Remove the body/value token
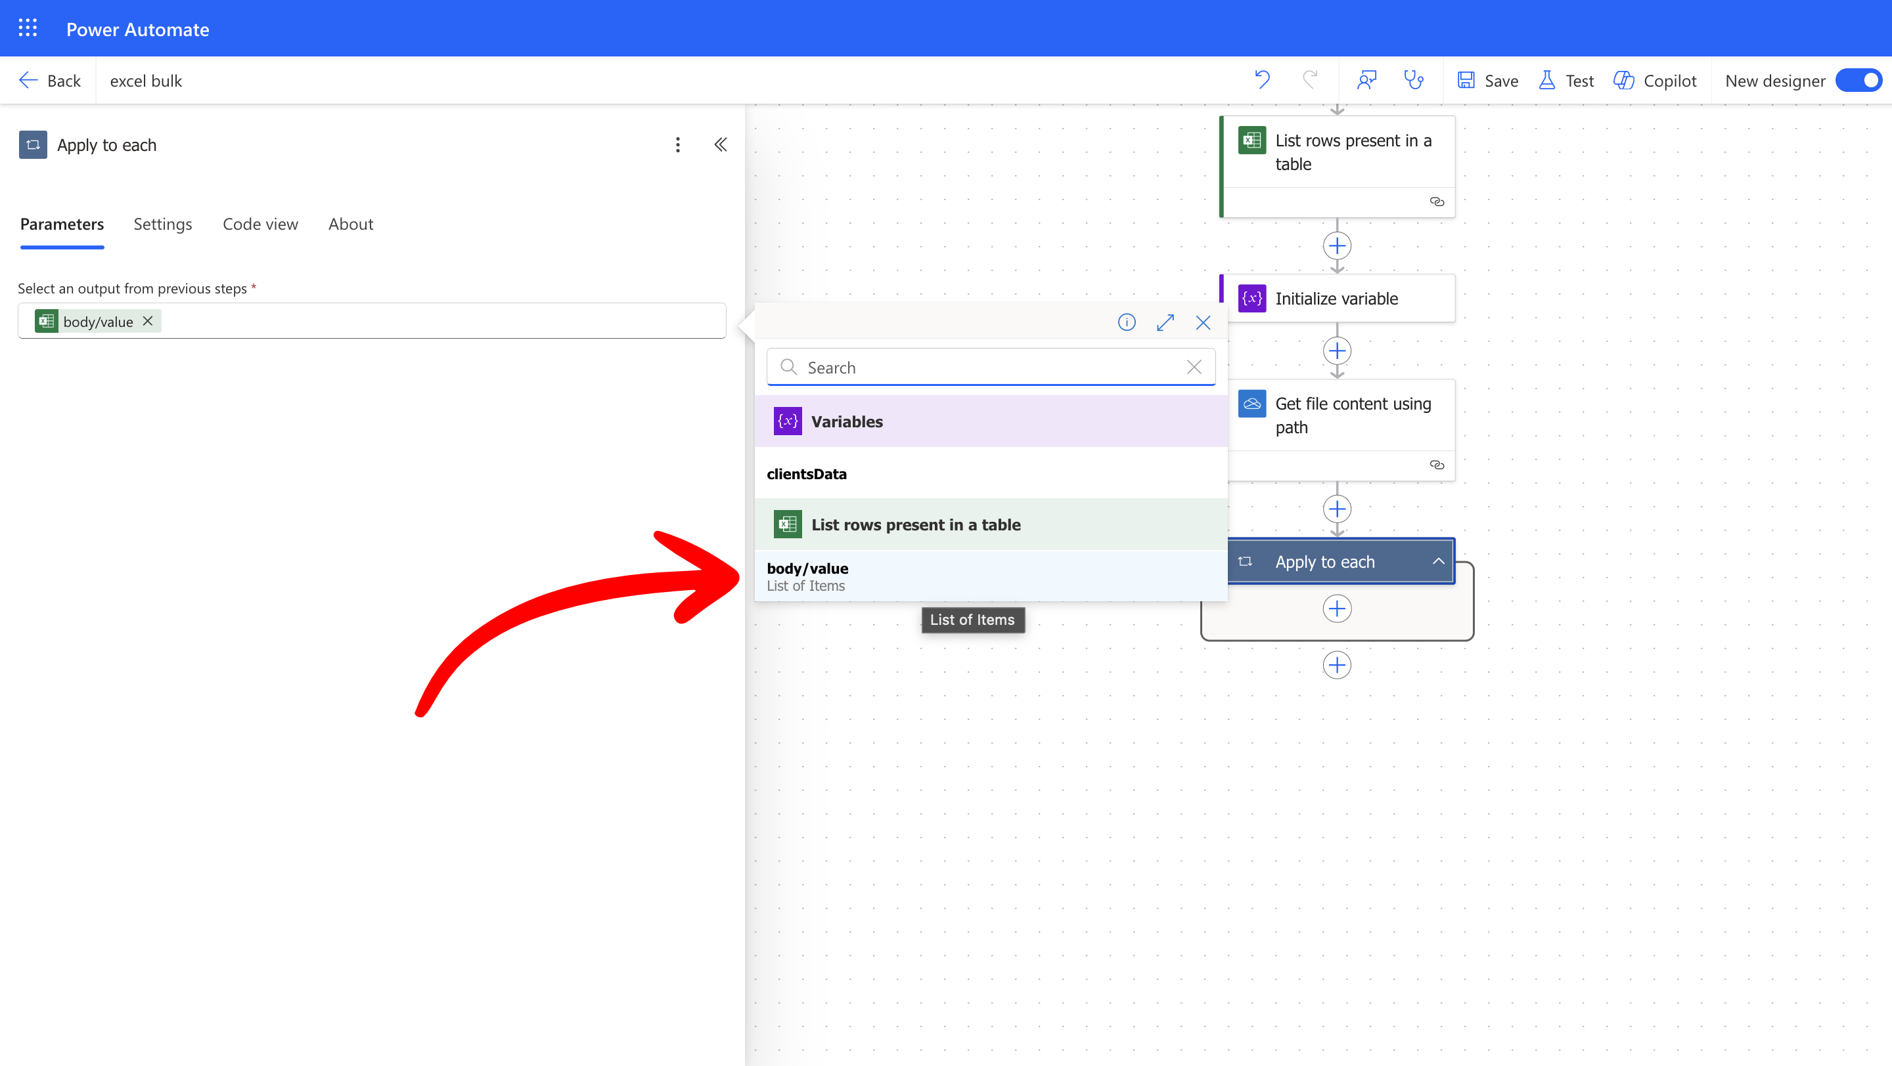Screen dimensions: 1892x1066 pyautogui.click(x=148, y=320)
